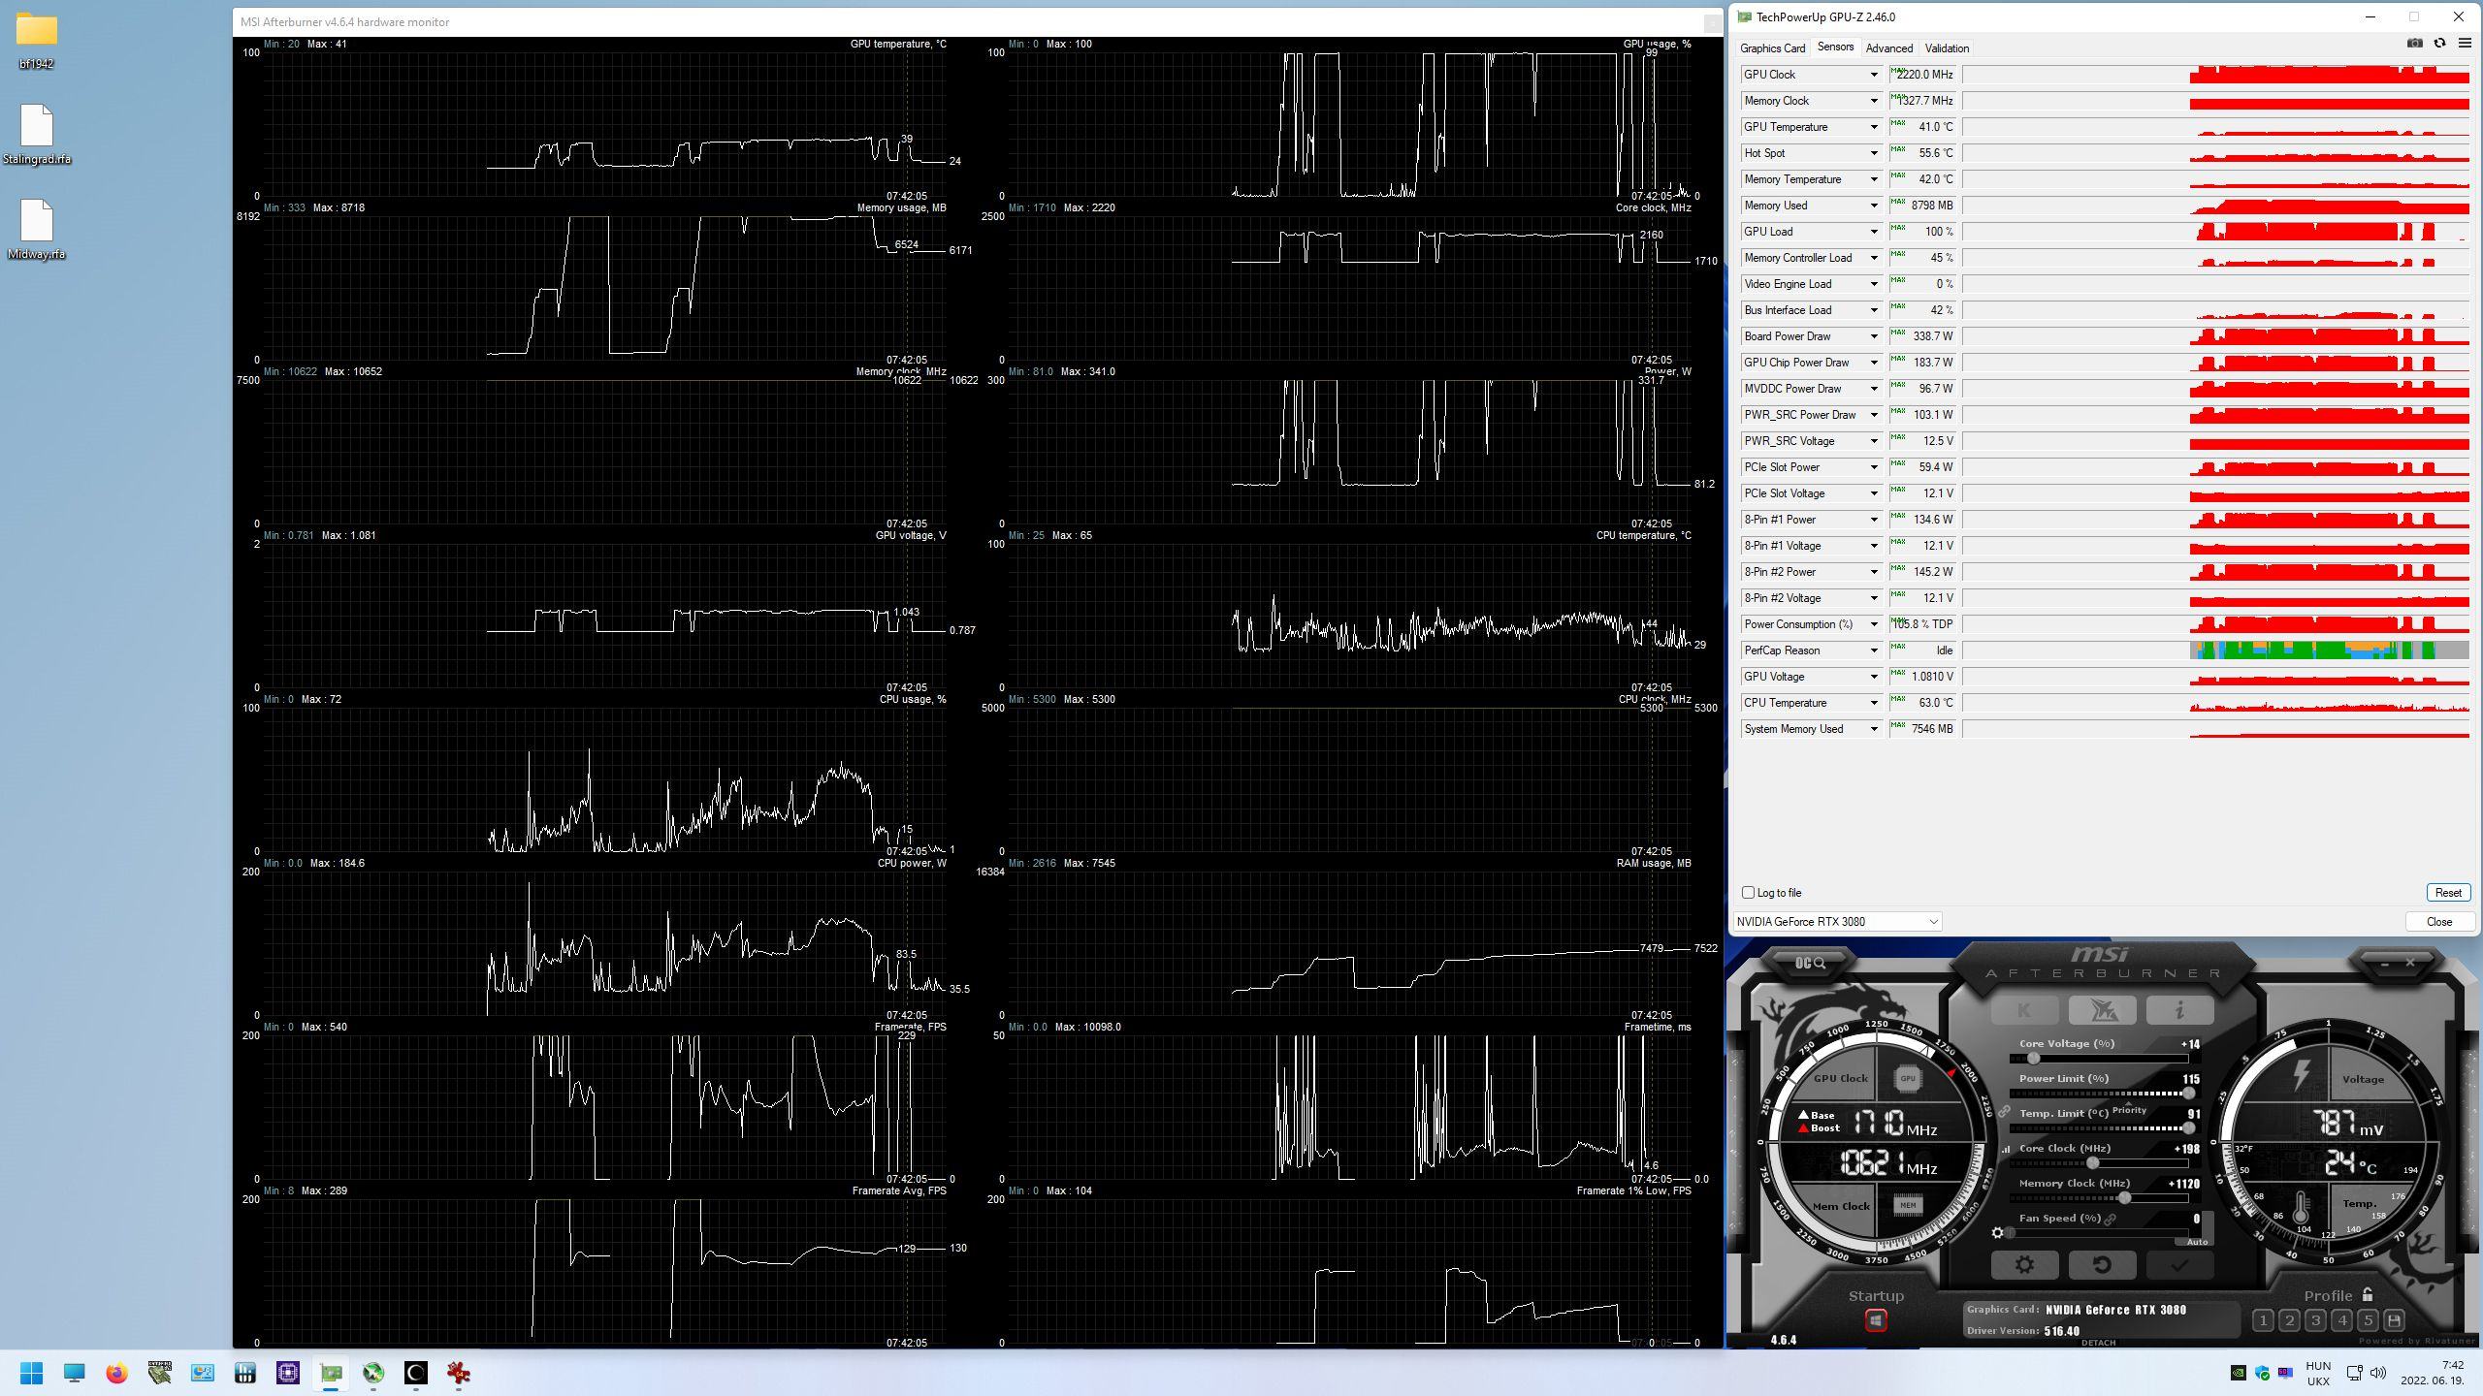Select profile slot 3 in Afterburner

click(x=2315, y=1320)
